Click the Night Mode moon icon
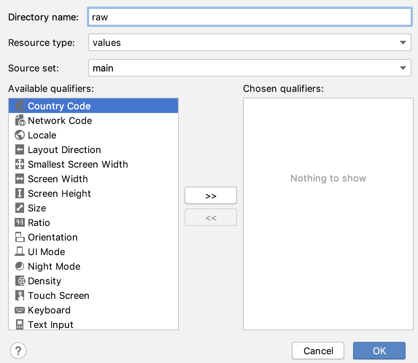418x363 pixels. pos(20,266)
